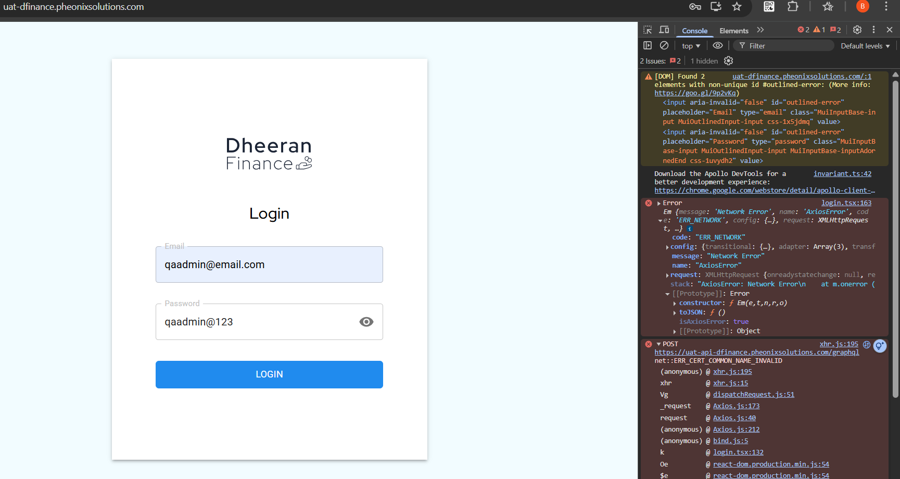Switch to the Elements tab

(x=733, y=31)
